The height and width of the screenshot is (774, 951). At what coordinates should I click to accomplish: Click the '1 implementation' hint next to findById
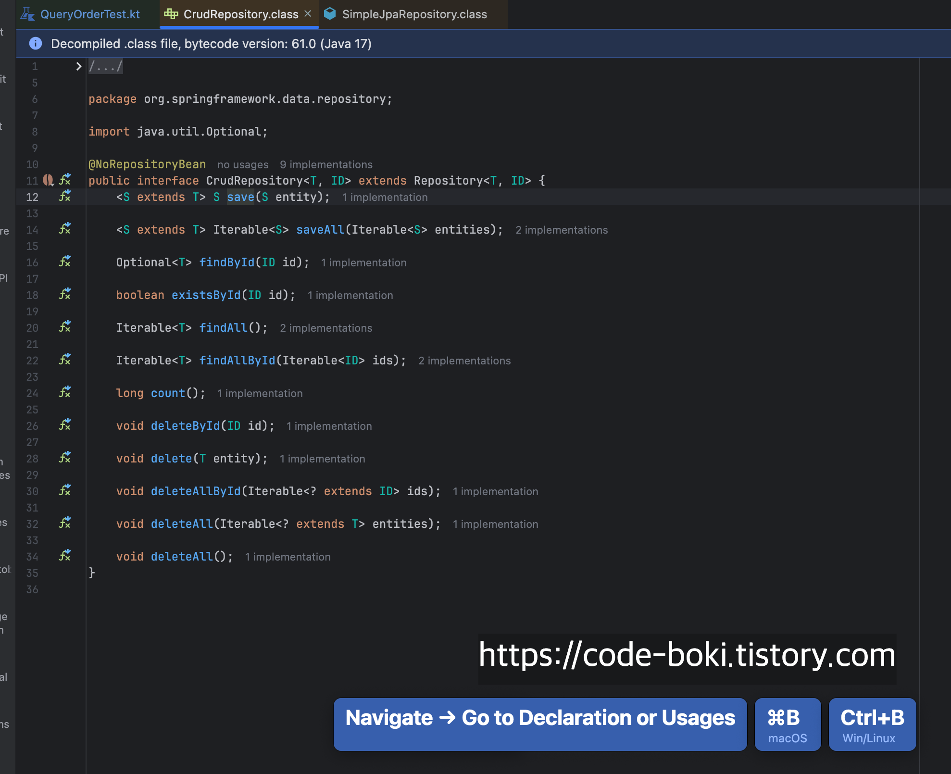coord(363,262)
